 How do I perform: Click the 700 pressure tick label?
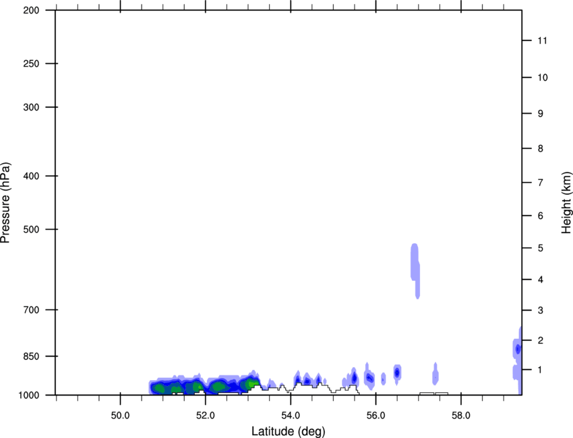(31, 309)
